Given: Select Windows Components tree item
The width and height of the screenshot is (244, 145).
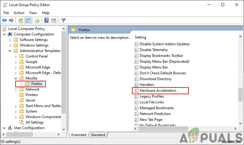Looking at the screenshot, I should pos(43,117).
